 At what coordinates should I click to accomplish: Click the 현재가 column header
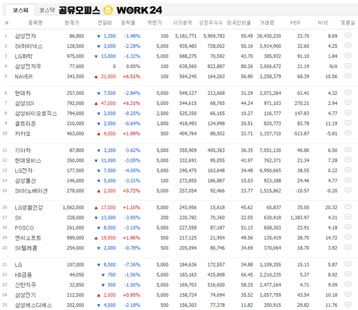coord(72,23)
